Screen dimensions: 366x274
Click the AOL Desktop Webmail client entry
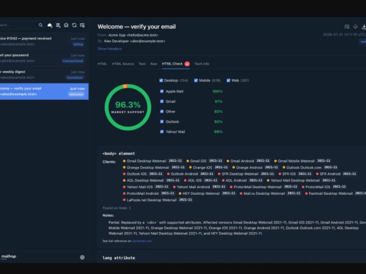[x=151, y=180]
